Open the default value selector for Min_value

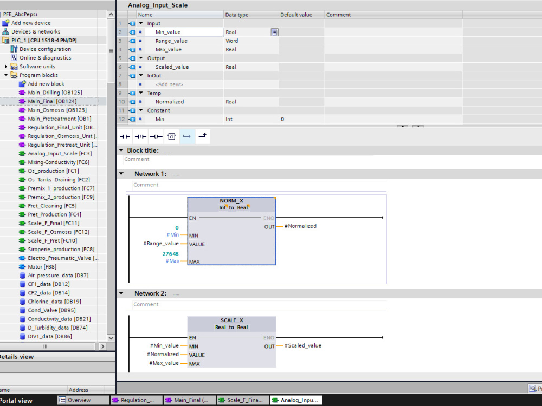(x=274, y=32)
